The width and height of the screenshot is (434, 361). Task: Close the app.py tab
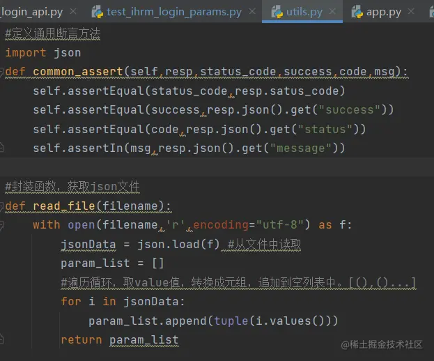(x=411, y=12)
